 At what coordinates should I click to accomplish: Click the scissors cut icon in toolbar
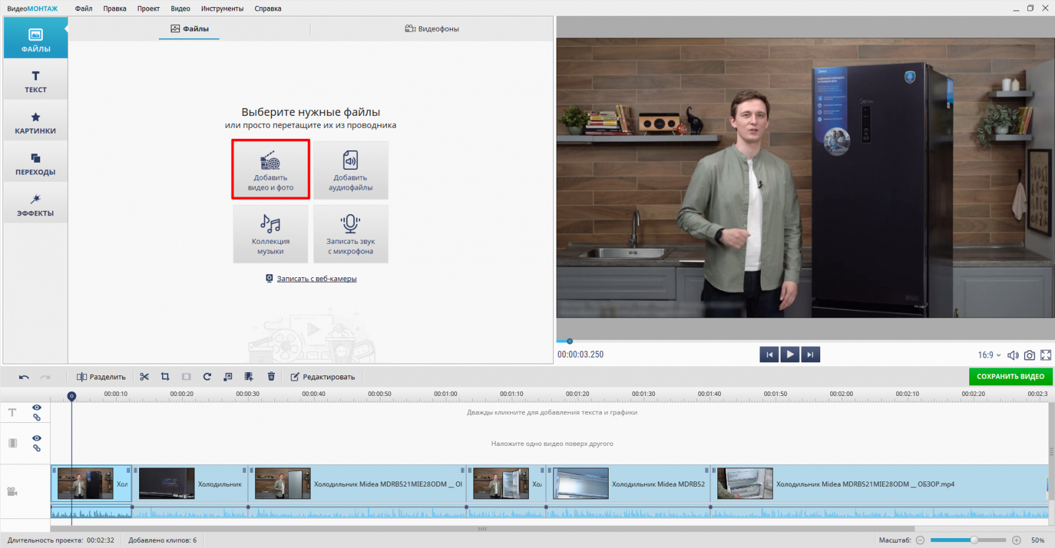[144, 377]
